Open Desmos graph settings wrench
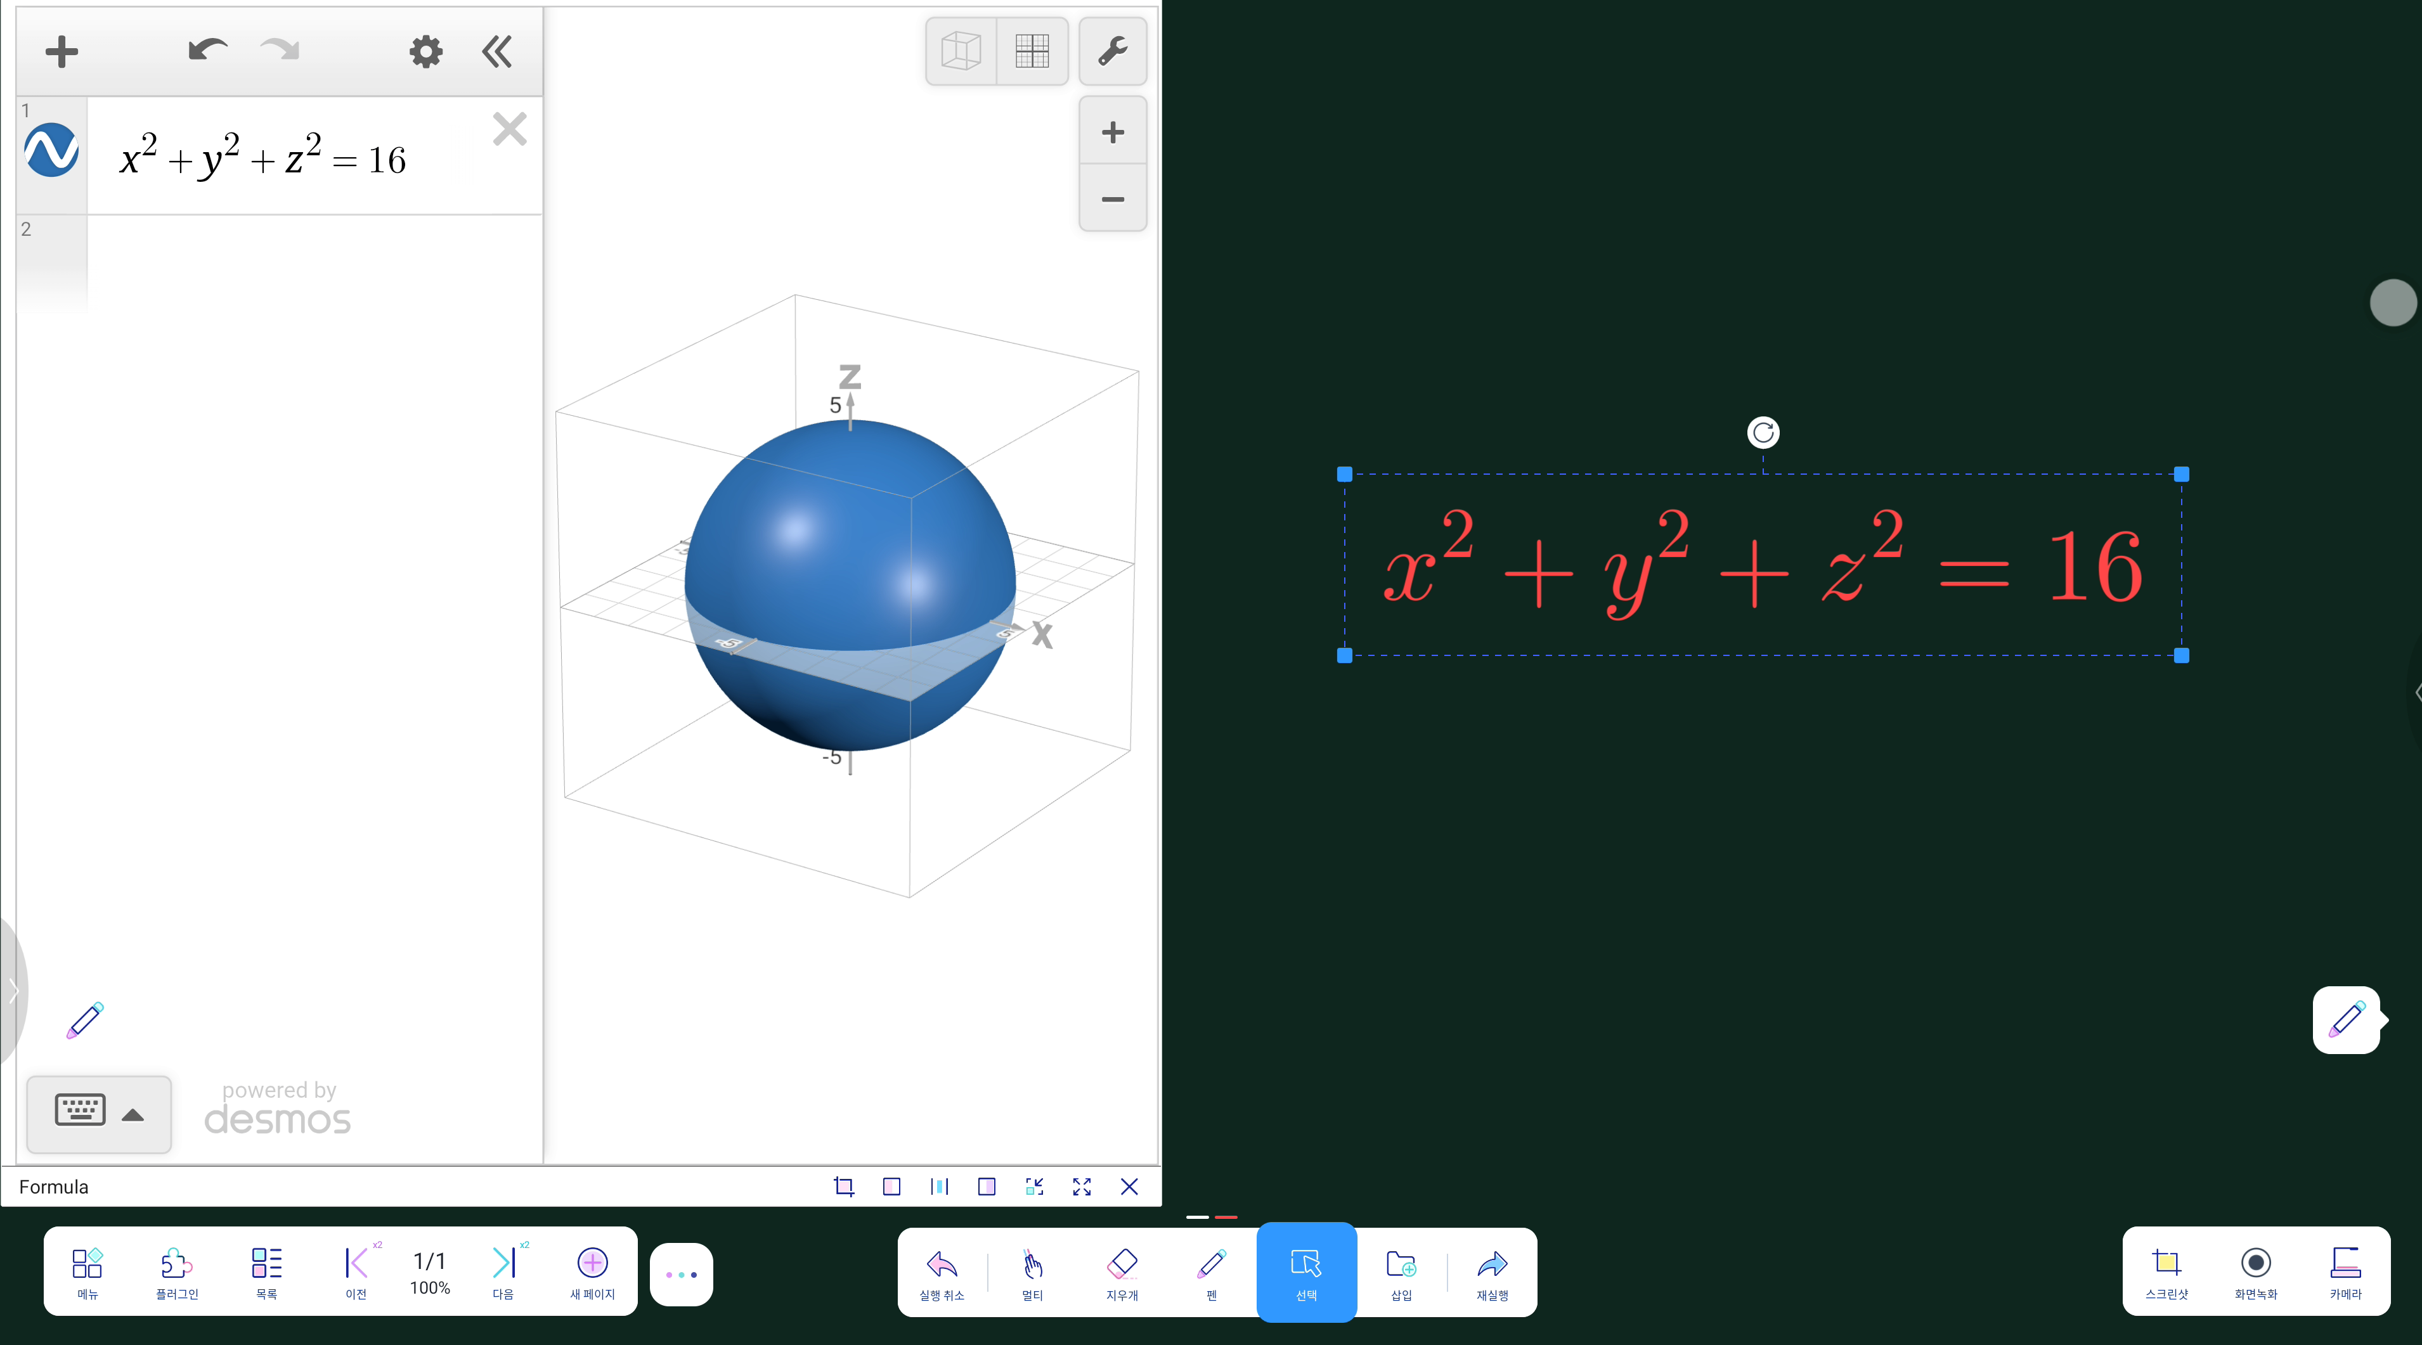 click(1112, 52)
